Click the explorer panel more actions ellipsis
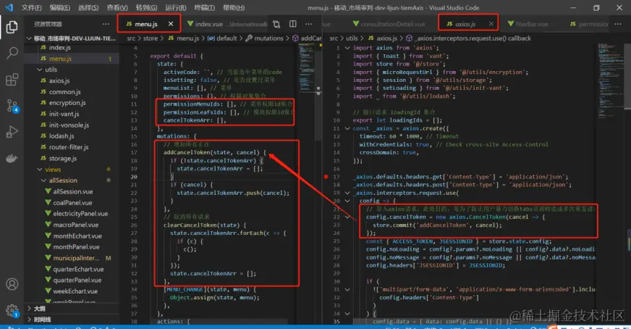The width and height of the screenshot is (631, 329). 106,24
